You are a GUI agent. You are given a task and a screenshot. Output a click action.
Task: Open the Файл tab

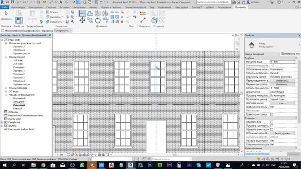(x=4, y=8)
